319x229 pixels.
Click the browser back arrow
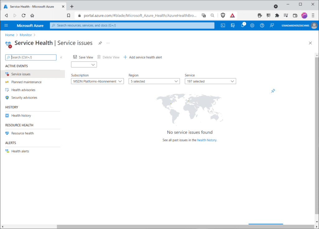[x=6, y=16]
